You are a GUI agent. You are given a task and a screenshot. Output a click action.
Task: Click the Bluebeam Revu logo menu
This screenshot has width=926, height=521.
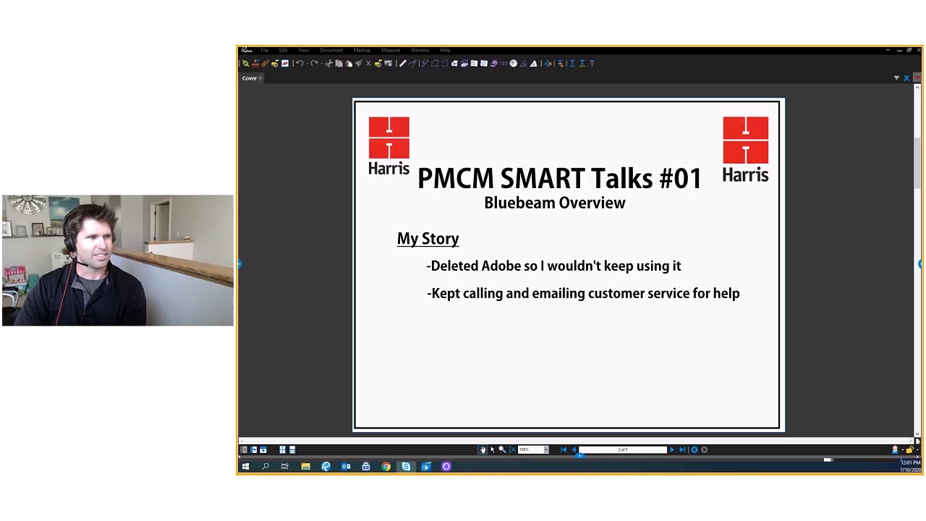[x=247, y=50]
